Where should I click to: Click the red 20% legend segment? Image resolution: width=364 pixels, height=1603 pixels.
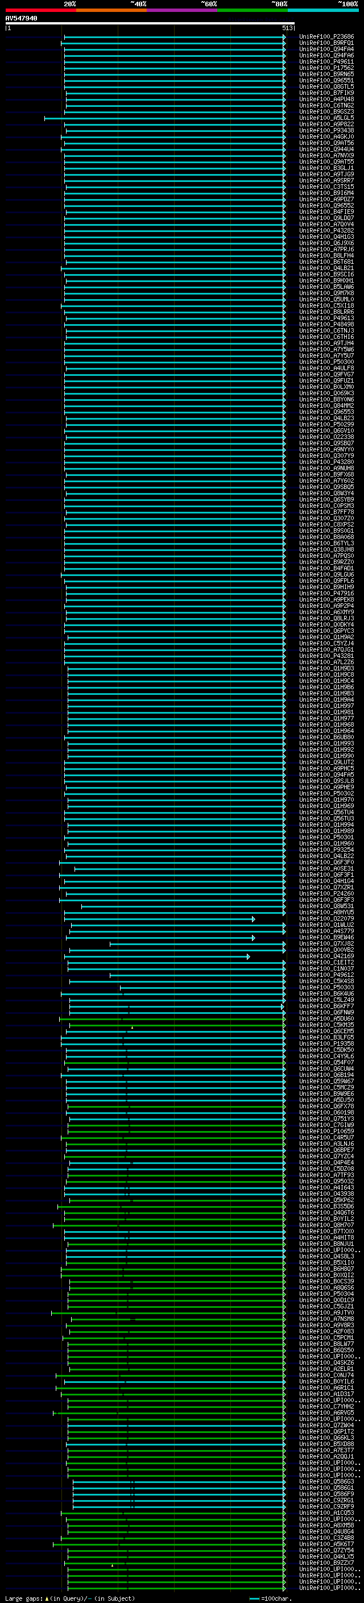(40, 10)
